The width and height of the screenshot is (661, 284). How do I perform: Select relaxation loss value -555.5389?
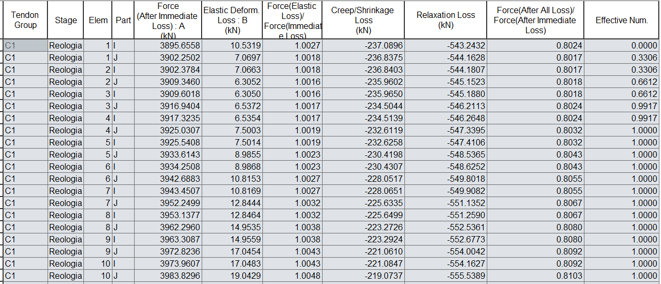point(446,276)
